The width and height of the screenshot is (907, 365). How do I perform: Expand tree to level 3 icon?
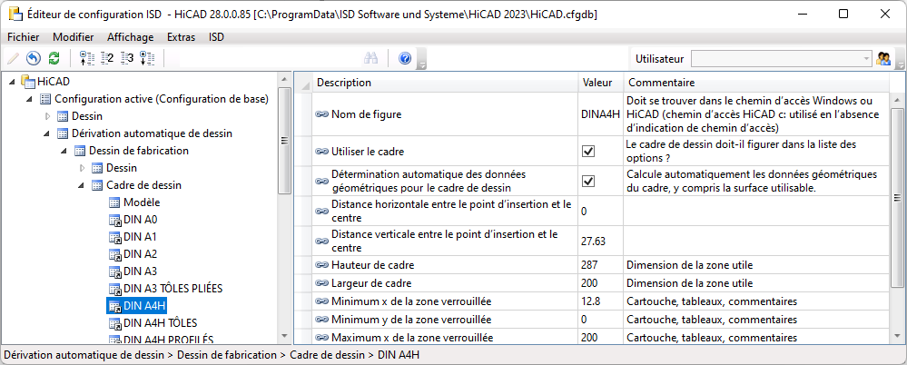[127, 58]
